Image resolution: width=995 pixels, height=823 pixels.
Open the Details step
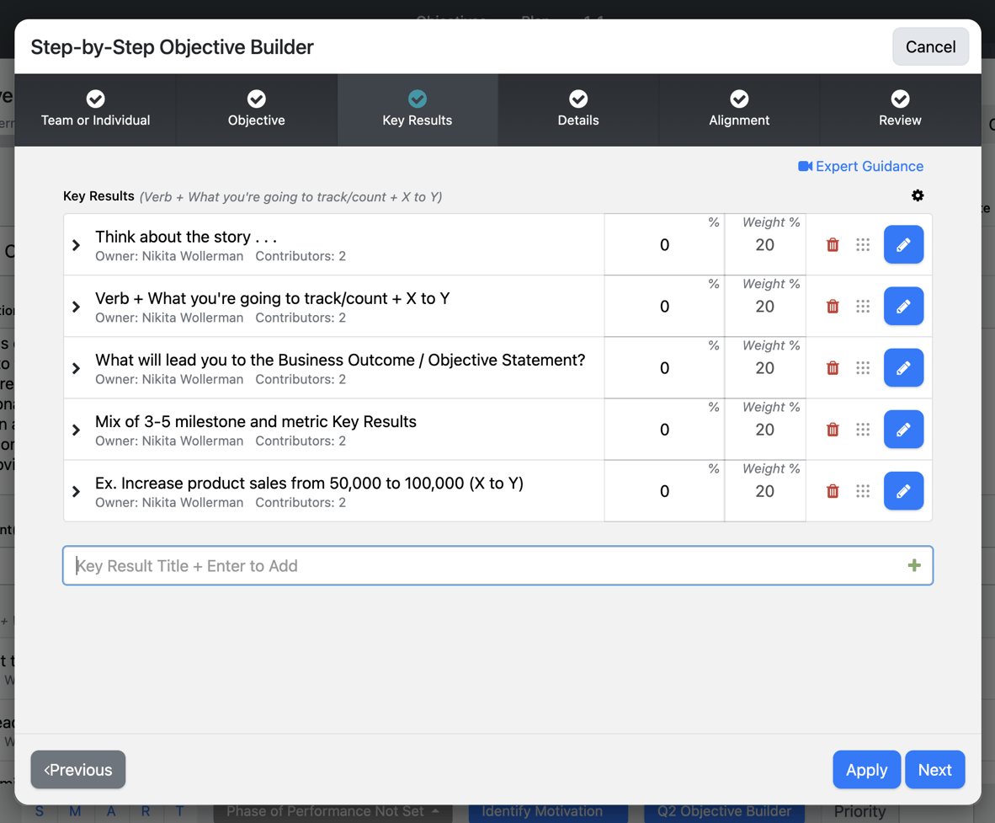(578, 110)
